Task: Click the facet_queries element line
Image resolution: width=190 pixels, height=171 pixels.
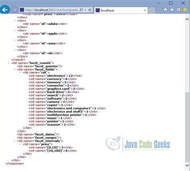Action: (40, 66)
